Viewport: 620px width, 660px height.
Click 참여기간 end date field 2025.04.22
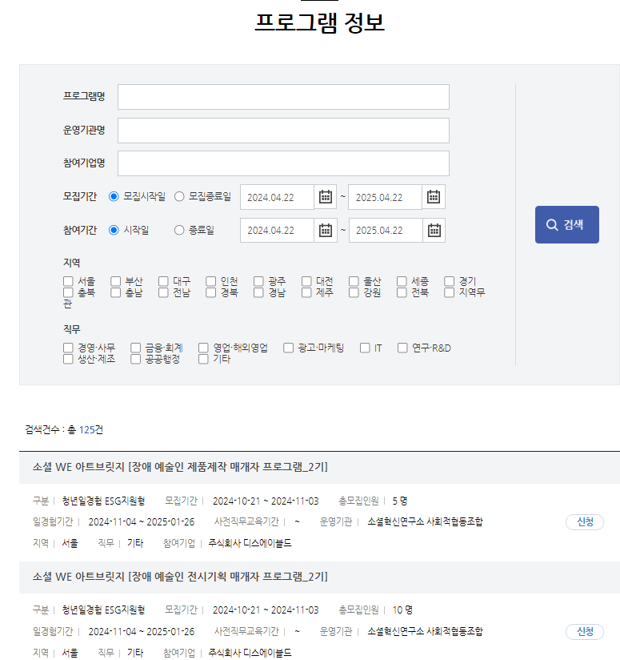click(386, 230)
